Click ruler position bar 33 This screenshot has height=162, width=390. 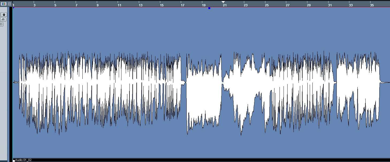[x=351, y=5]
